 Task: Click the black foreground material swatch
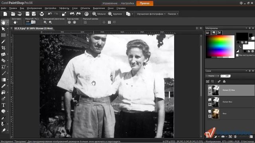pos(242,37)
